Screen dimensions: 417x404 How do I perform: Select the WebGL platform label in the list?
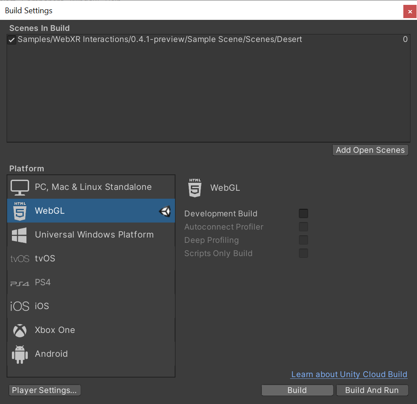pyautogui.click(x=50, y=211)
